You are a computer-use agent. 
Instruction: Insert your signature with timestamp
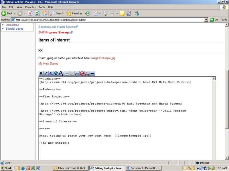[87, 74]
